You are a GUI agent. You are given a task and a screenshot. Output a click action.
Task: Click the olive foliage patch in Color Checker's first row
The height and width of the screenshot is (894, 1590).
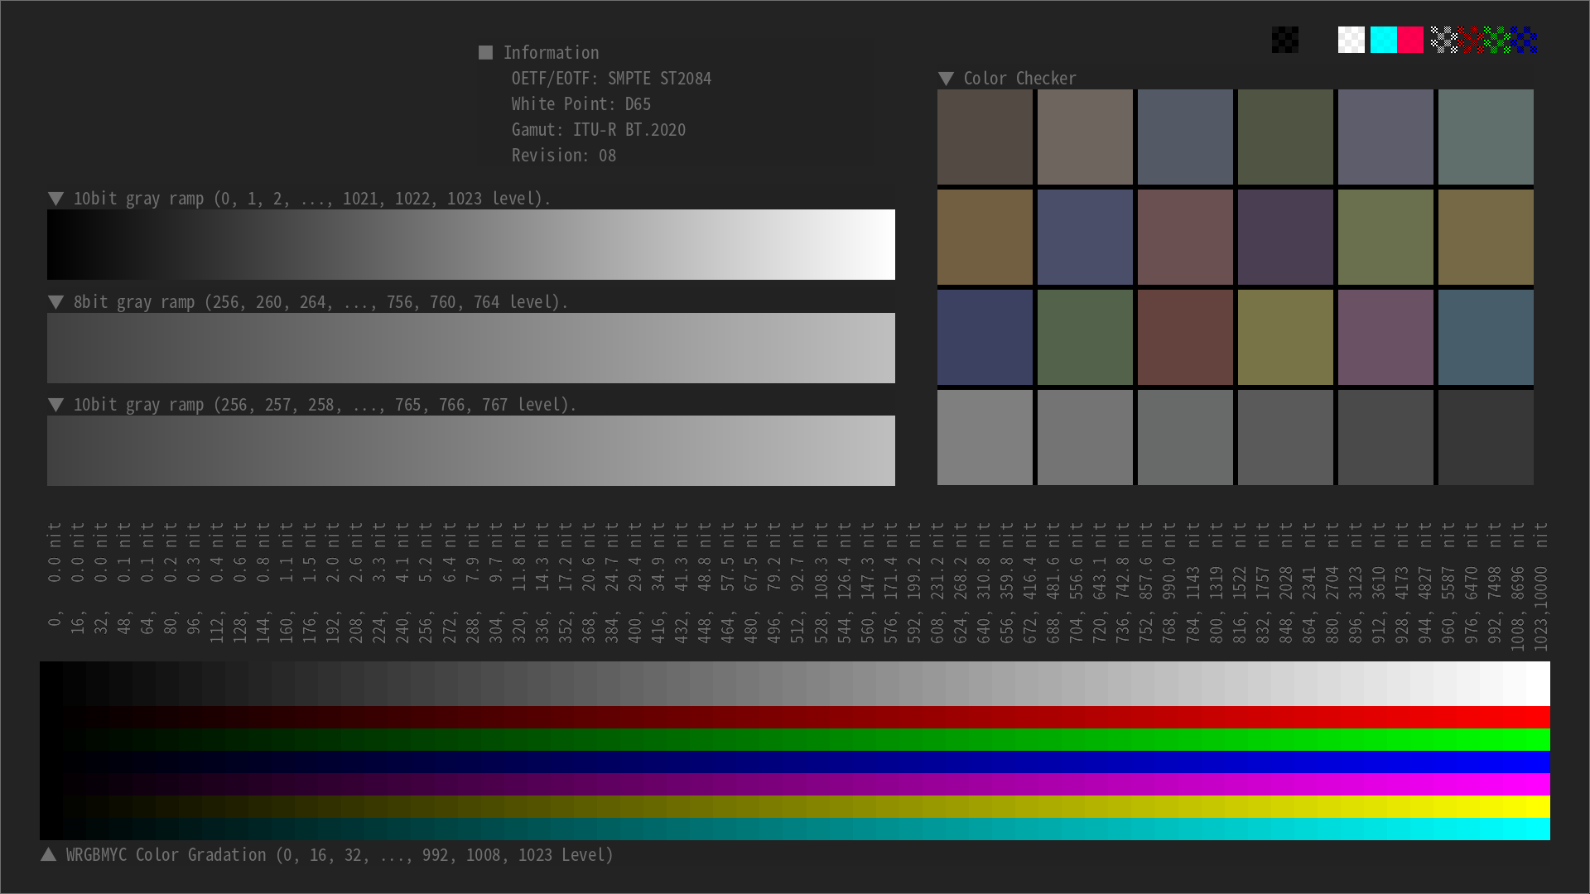(x=1285, y=137)
